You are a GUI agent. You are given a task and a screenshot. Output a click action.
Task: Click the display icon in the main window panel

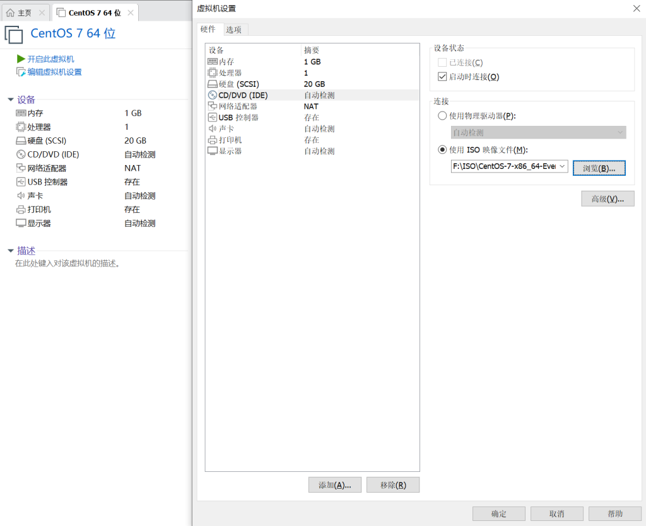[x=21, y=223]
